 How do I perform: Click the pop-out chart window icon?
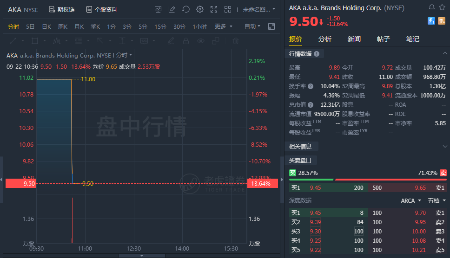[x=271, y=26]
